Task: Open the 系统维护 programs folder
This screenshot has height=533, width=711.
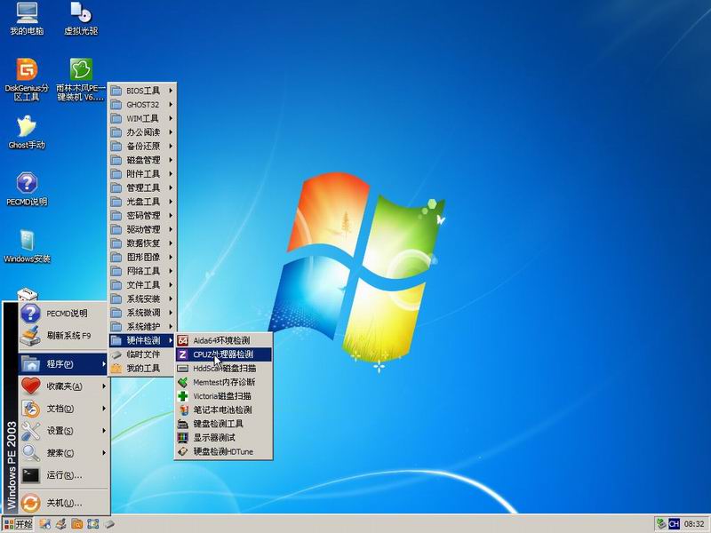Action: [142, 326]
